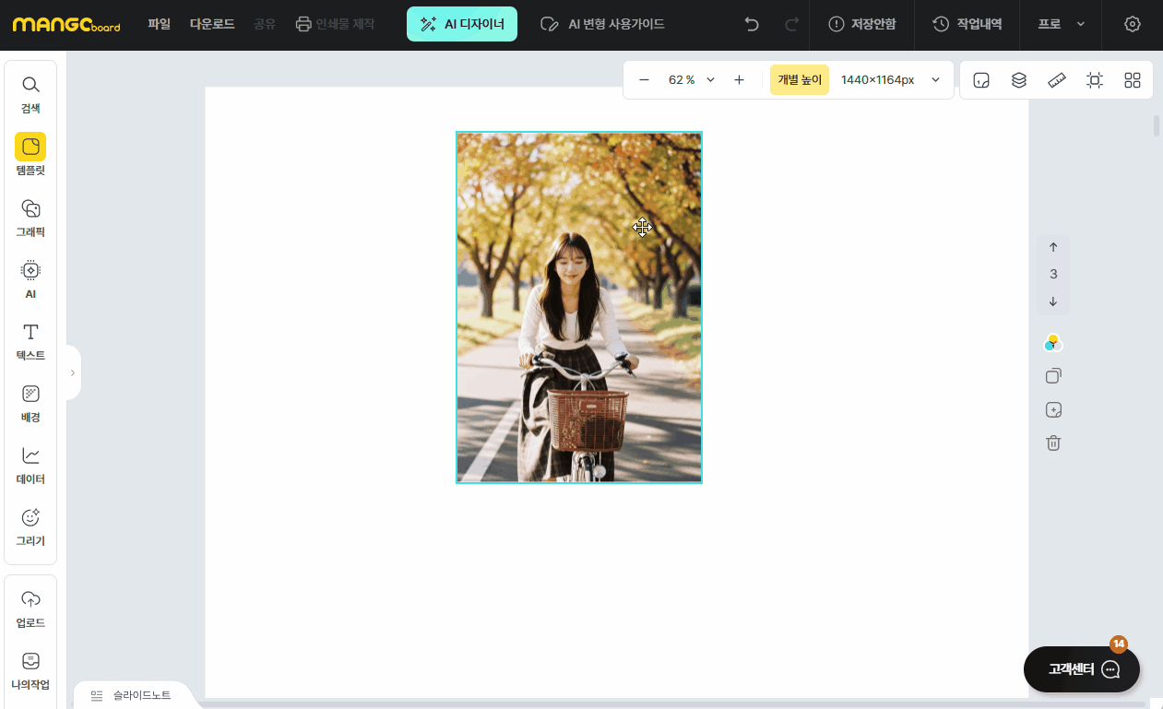Open the 데이터 chart panel
The width and height of the screenshot is (1163, 709).
pos(30,465)
